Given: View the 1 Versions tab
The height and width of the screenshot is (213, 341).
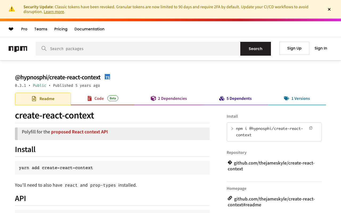Looking at the screenshot, I should click(297, 99).
